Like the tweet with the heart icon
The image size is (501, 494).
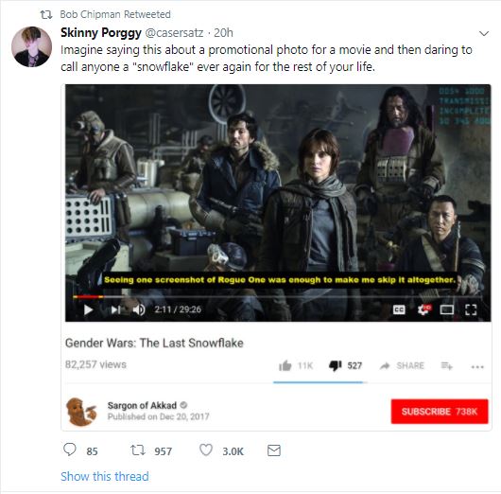point(206,450)
